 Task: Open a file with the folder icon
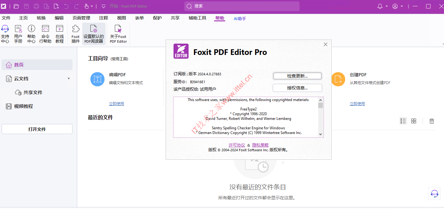coord(16,6)
